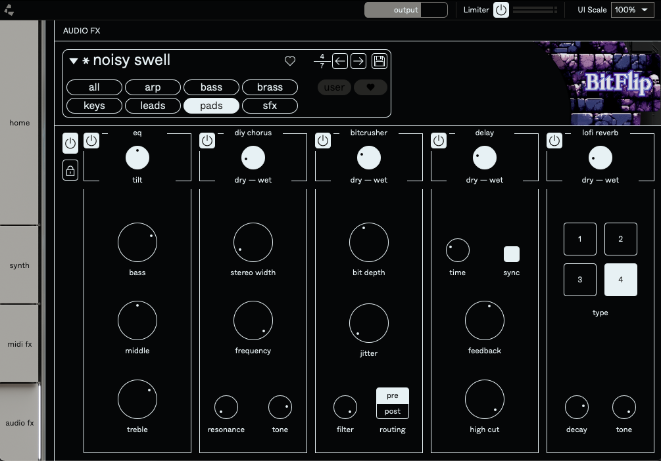
Task: Toggle the lofi reverb power button
Action: [554, 141]
